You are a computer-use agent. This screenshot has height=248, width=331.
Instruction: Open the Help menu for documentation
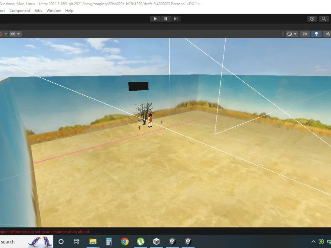[69, 10]
